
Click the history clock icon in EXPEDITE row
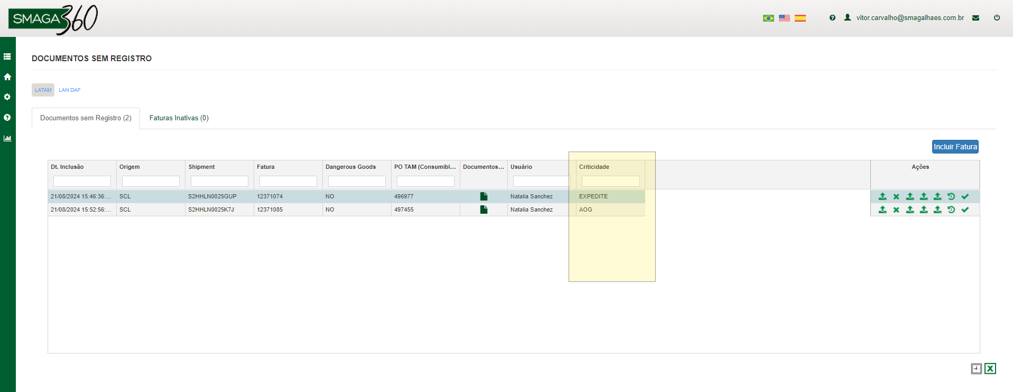tap(951, 196)
